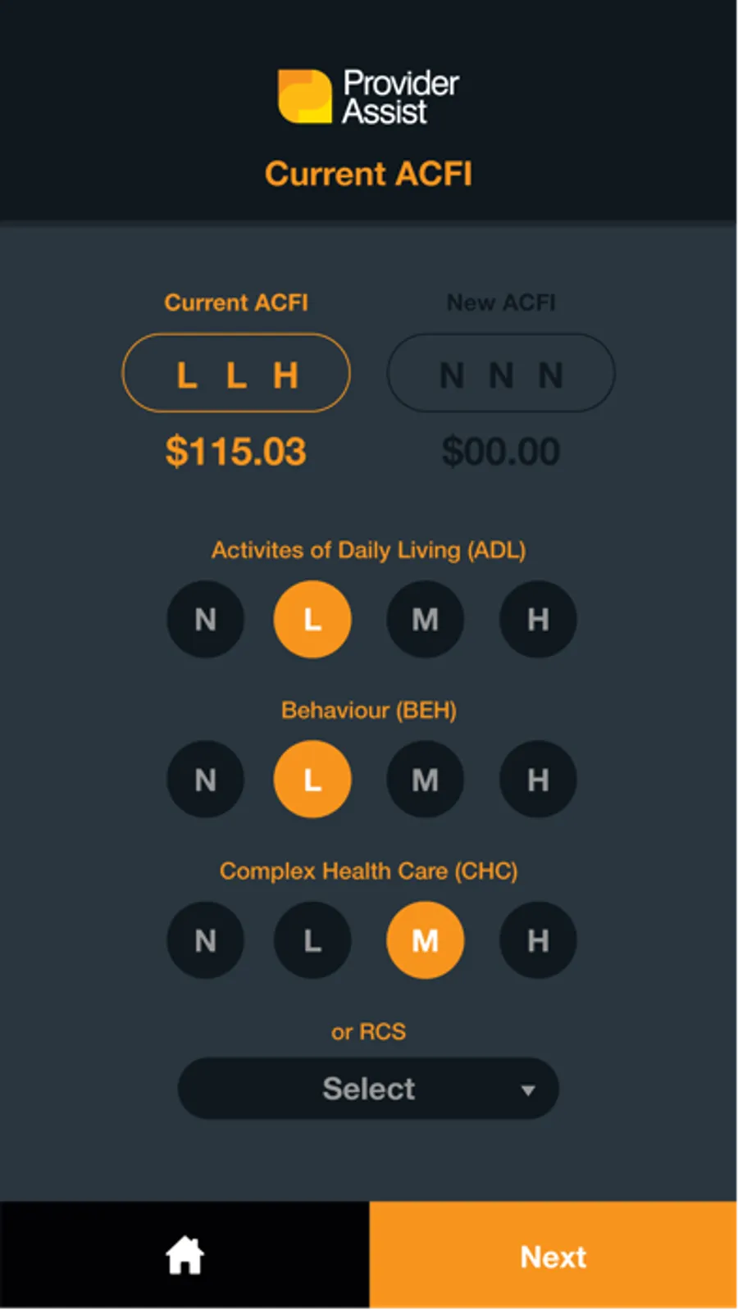Click the dropdown arrow beside Select
The height and width of the screenshot is (1310, 738).
528,1090
